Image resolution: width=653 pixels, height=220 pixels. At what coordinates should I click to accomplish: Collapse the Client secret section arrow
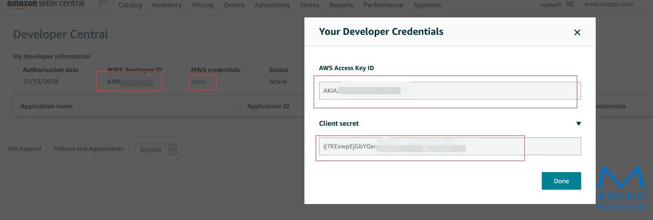point(578,124)
